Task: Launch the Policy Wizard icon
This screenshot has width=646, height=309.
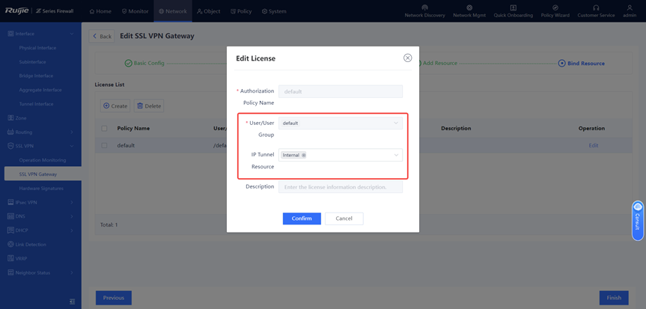Action: (x=555, y=7)
